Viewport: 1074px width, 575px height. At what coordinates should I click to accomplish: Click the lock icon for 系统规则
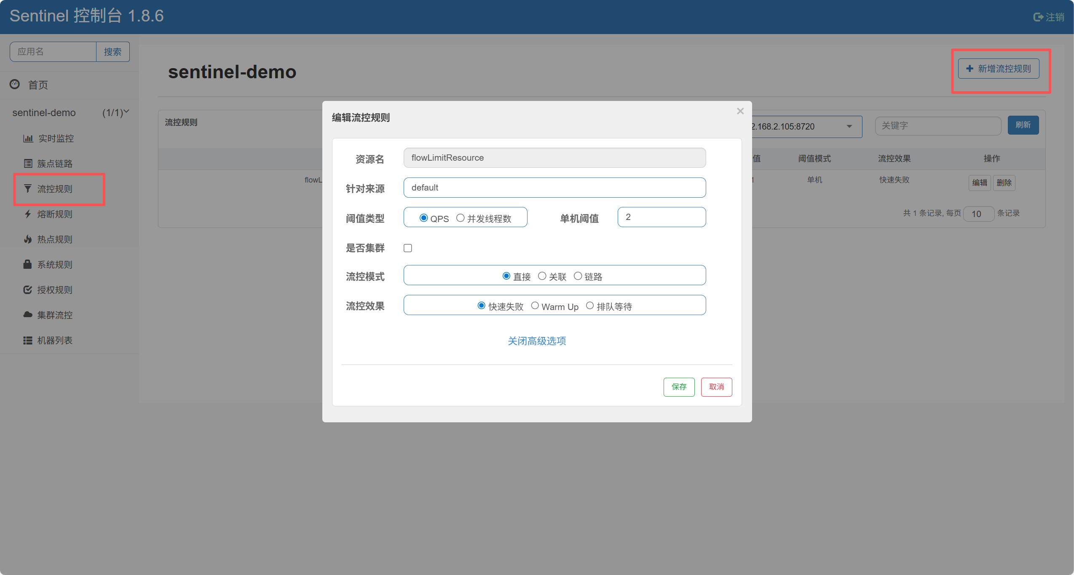28,265
